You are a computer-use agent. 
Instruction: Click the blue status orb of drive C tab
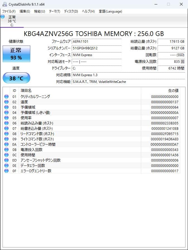pyautogui.click(x=3, y=16)
